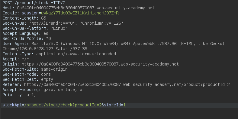
Task: Click the Sec-Fetch-Site same-origin value
Action: (54, 69)
